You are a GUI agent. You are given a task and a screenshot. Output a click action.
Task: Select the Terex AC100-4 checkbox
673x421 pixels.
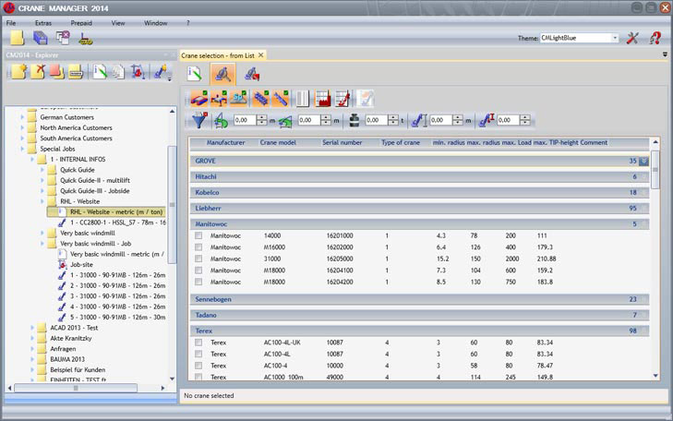tap(198, 366)
